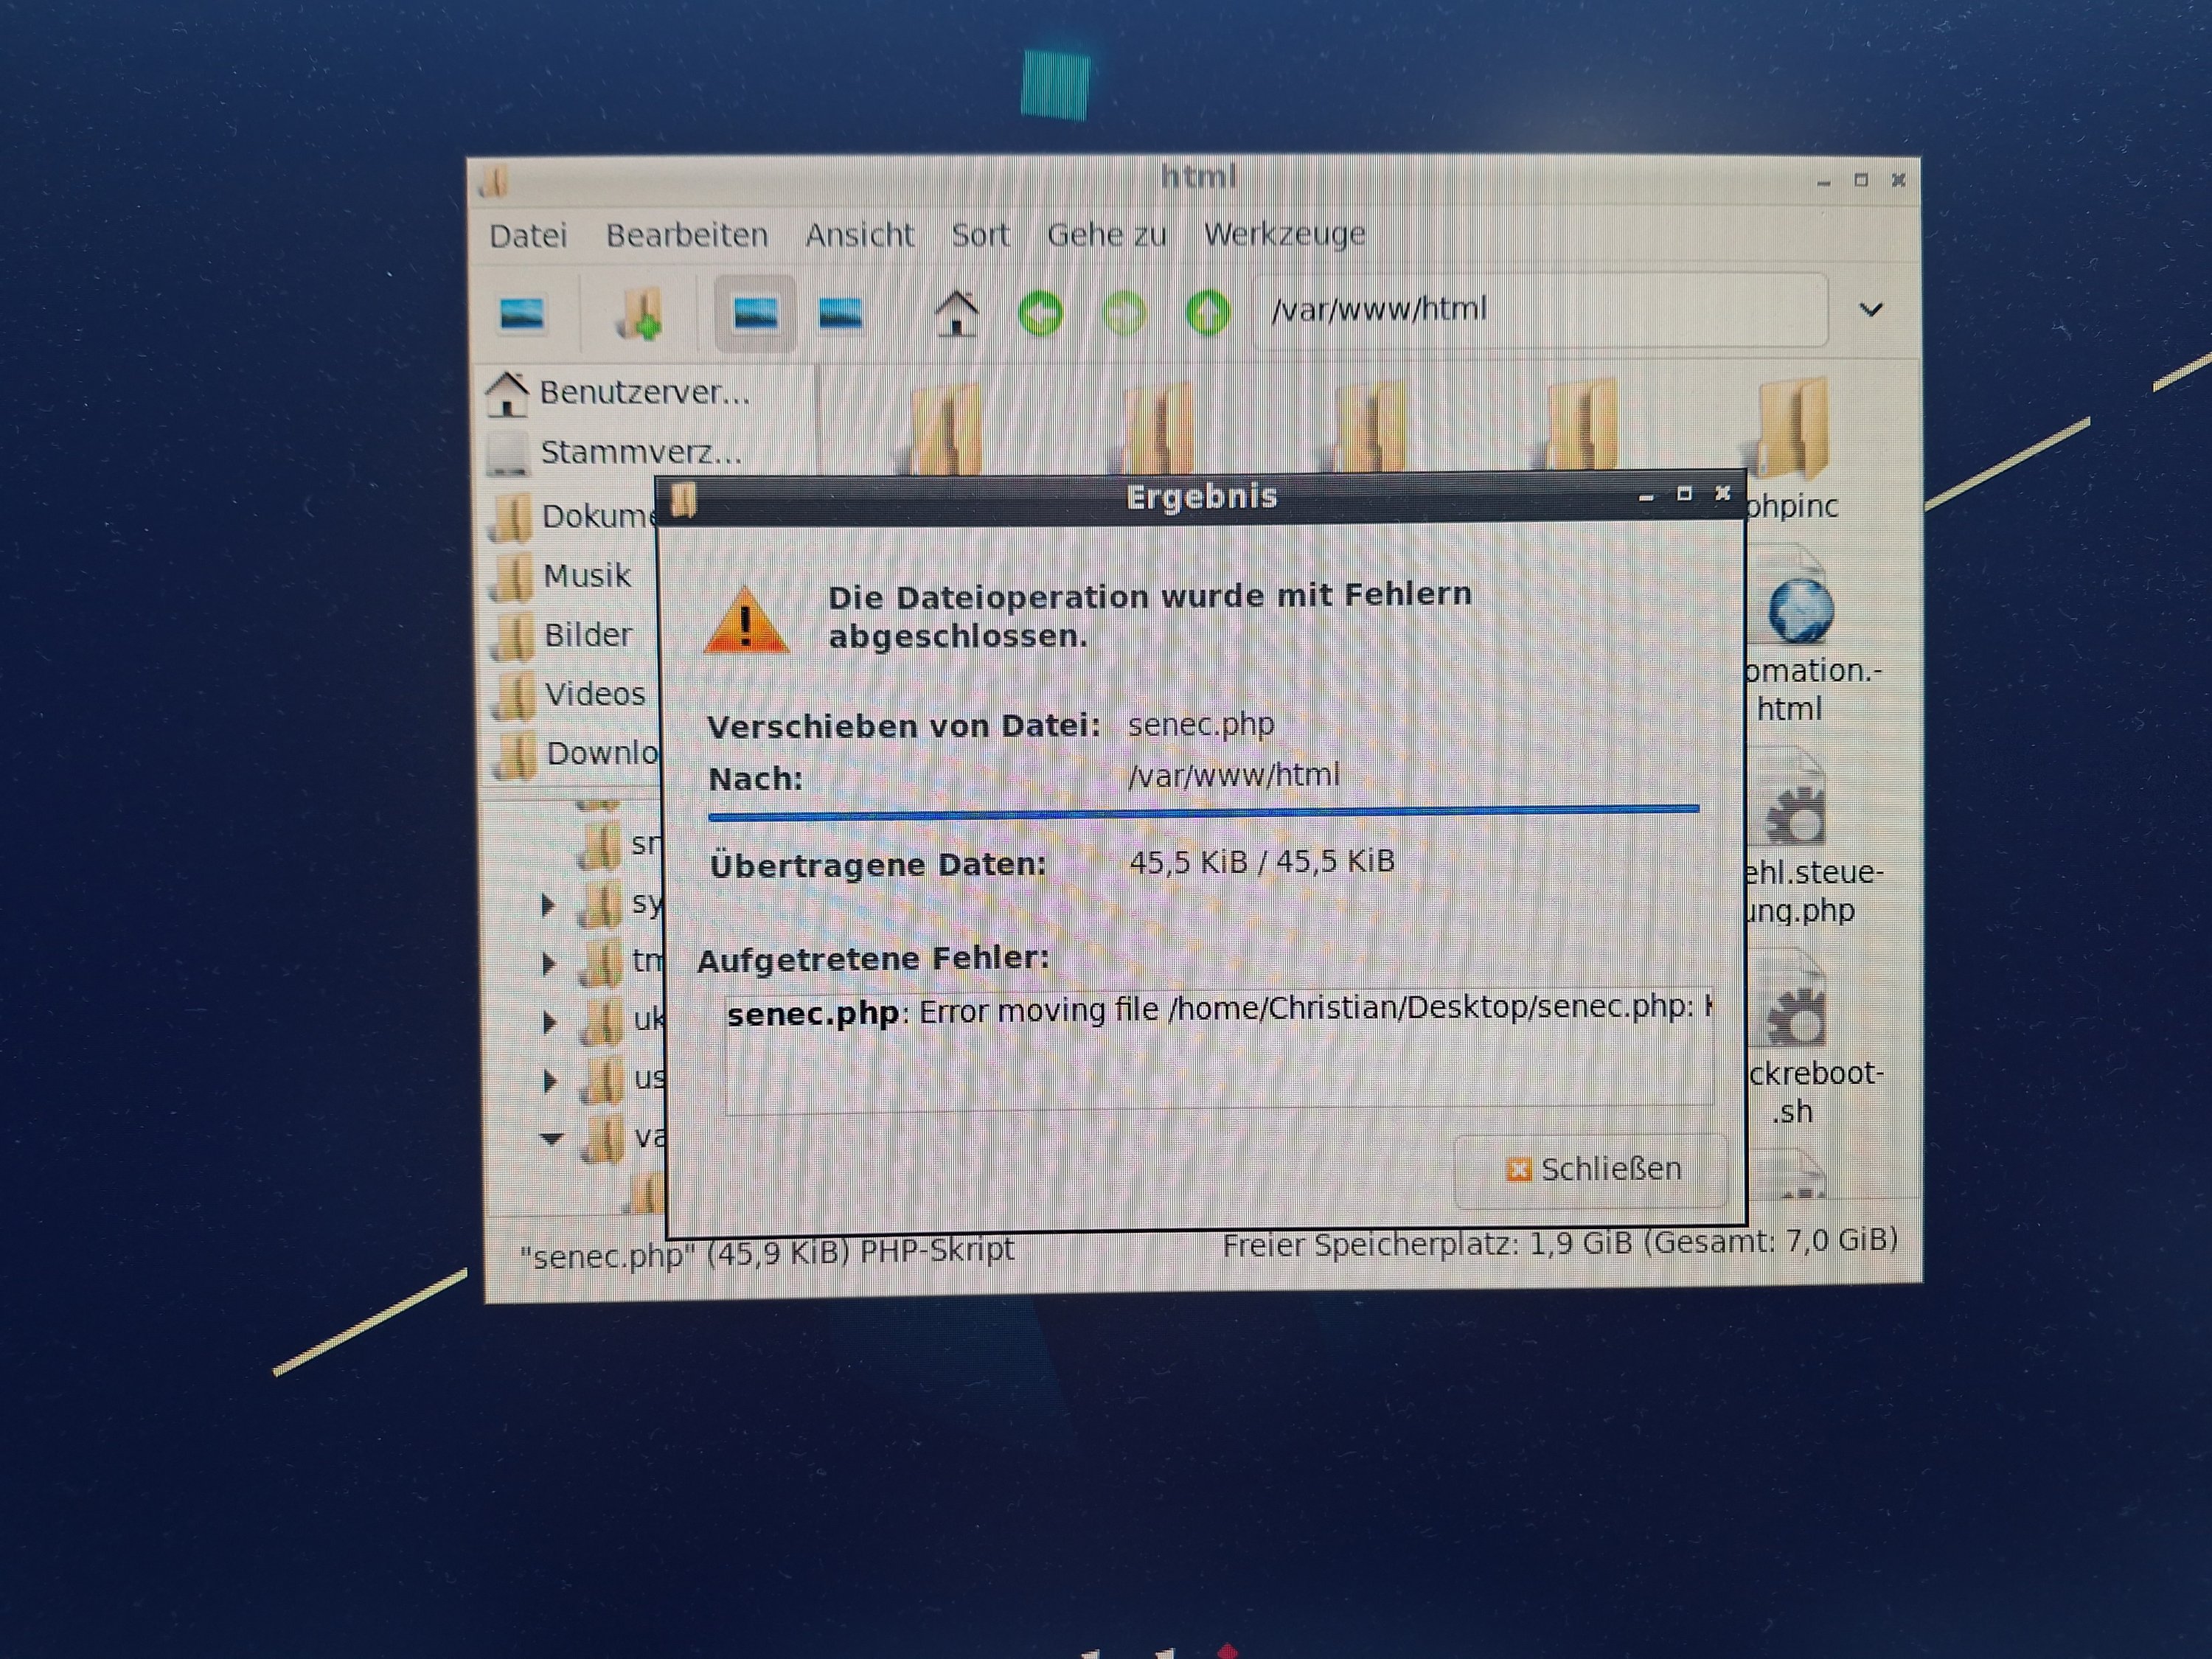Expand the 'us' folder tree arrow

[x=549, y=1080]
